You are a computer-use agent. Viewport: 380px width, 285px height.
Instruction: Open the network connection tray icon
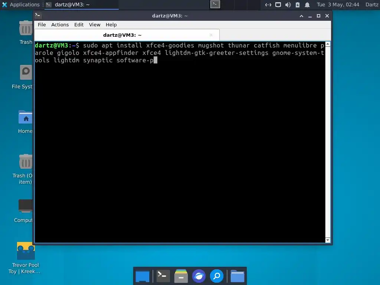click(268, 4)
